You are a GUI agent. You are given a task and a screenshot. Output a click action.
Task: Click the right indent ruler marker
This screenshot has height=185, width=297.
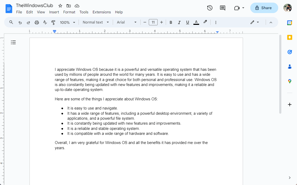[x=217, y=32]
